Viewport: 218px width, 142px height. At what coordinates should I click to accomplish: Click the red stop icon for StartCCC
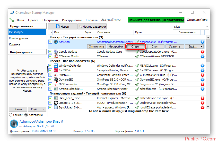point(202,75)
